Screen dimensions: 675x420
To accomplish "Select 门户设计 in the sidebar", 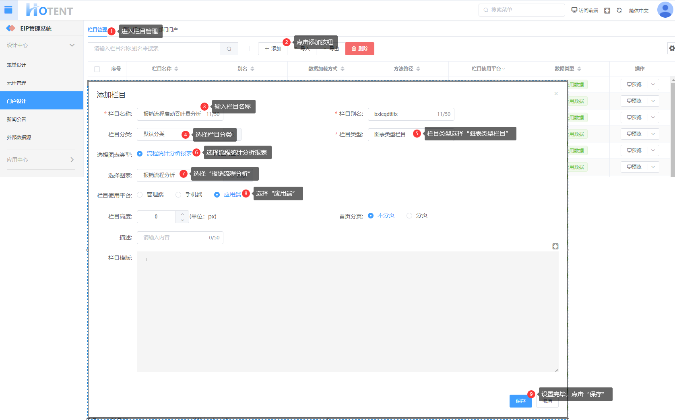I will point(41,101).
